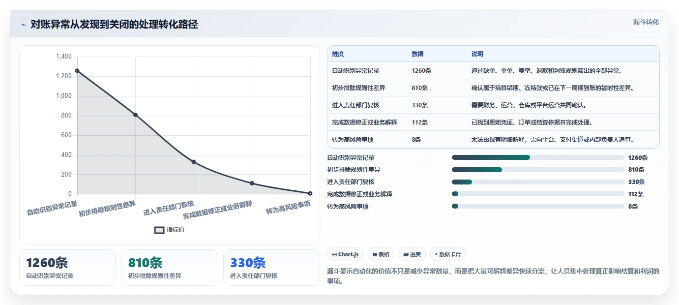
Task: Select table cell 进入责任部门复核
Action: click(355, 105)
